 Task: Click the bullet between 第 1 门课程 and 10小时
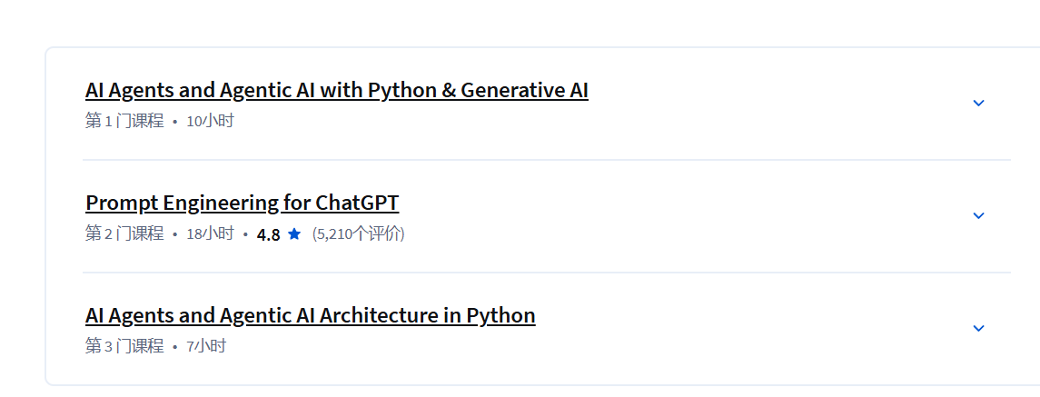(174, 122)
